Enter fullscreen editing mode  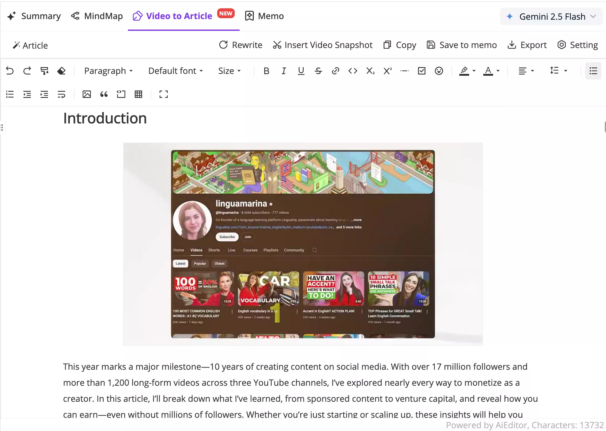[163, 94]
